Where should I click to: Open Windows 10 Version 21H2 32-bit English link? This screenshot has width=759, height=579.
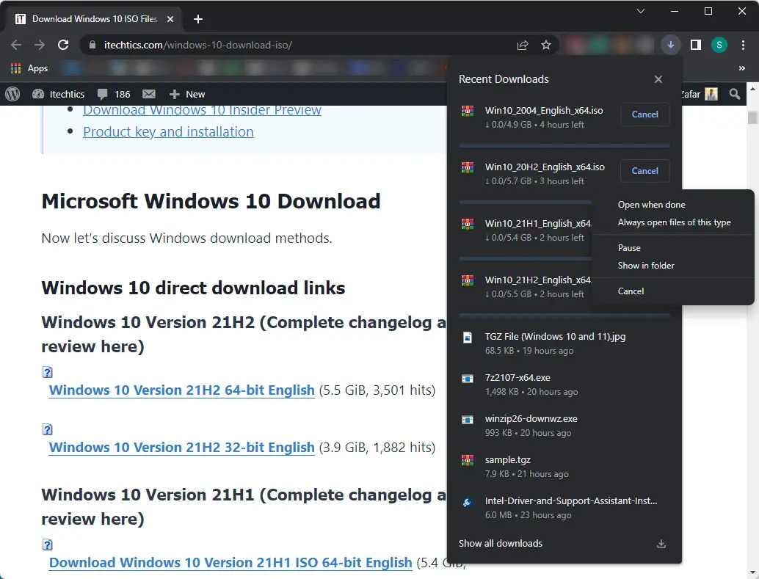[181, 448]
